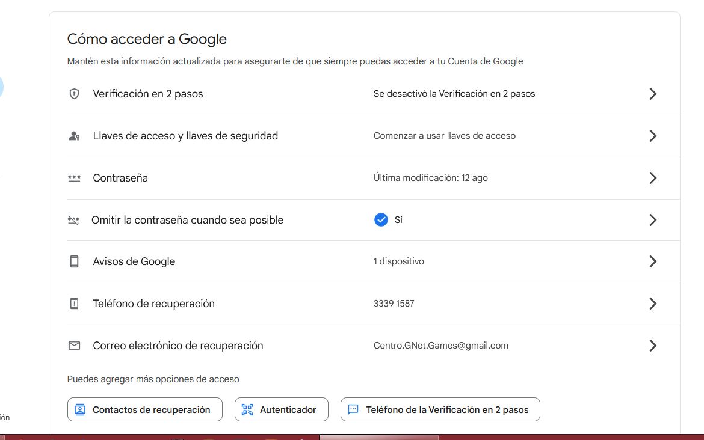The width and height of the screenshot is (704, 440).
Task: Click the phone icon for Avisos de Google
Action: (74, 261)
